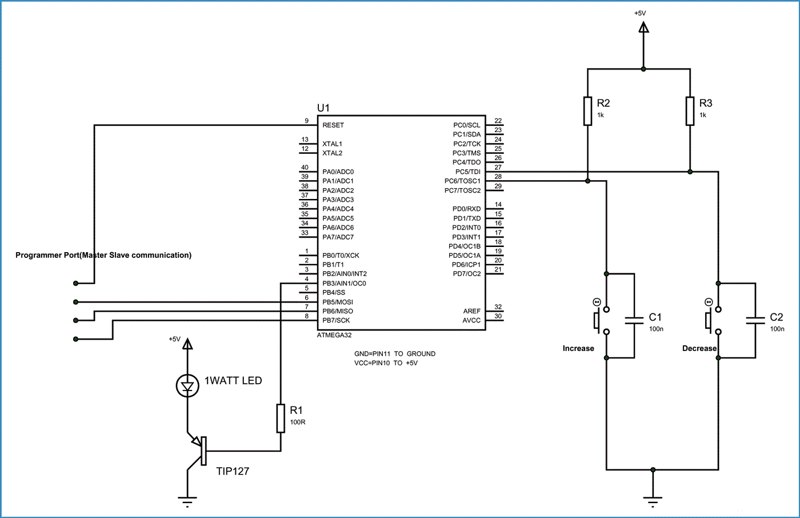The height and width of the screenshot is (518, 800).
Task: Select the VCC=PIN10 TO +5V note
Action: (x=386, y=363)
